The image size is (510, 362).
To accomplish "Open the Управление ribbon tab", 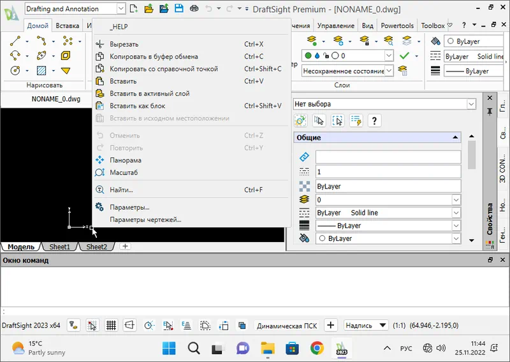I will click(x=336, y=25).
